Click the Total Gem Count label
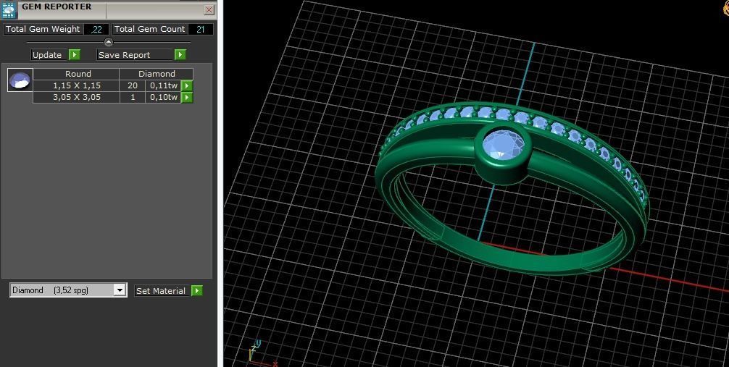 pyautogui.click(x=150, y=29)
